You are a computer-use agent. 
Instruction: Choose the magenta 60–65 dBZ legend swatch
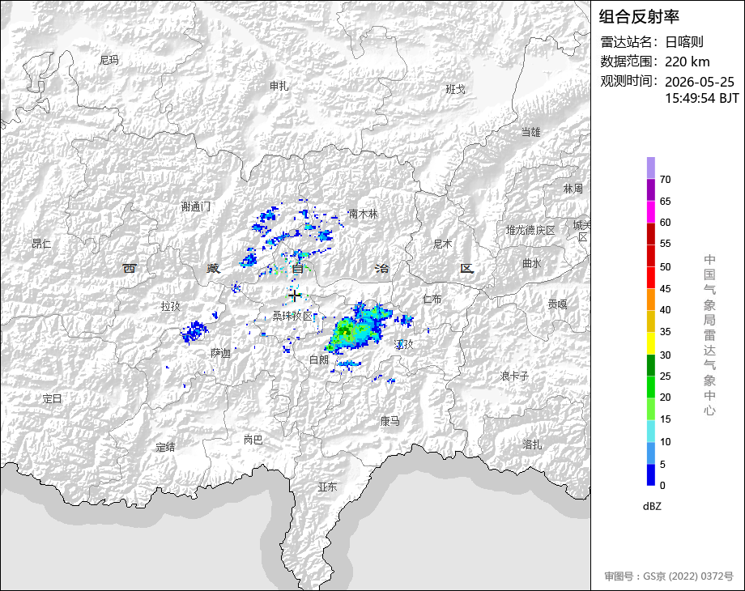tap(651, 212)
